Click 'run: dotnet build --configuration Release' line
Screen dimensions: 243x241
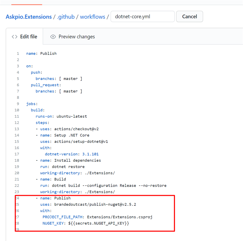click(x=103, y=185)
